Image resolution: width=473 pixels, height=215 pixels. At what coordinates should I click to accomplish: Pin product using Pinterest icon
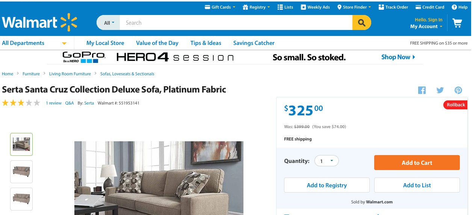(x=458, y=90)
